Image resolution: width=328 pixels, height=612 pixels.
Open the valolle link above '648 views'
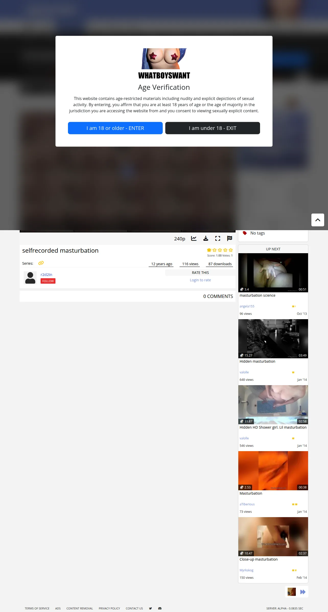(x=244, y=372)
